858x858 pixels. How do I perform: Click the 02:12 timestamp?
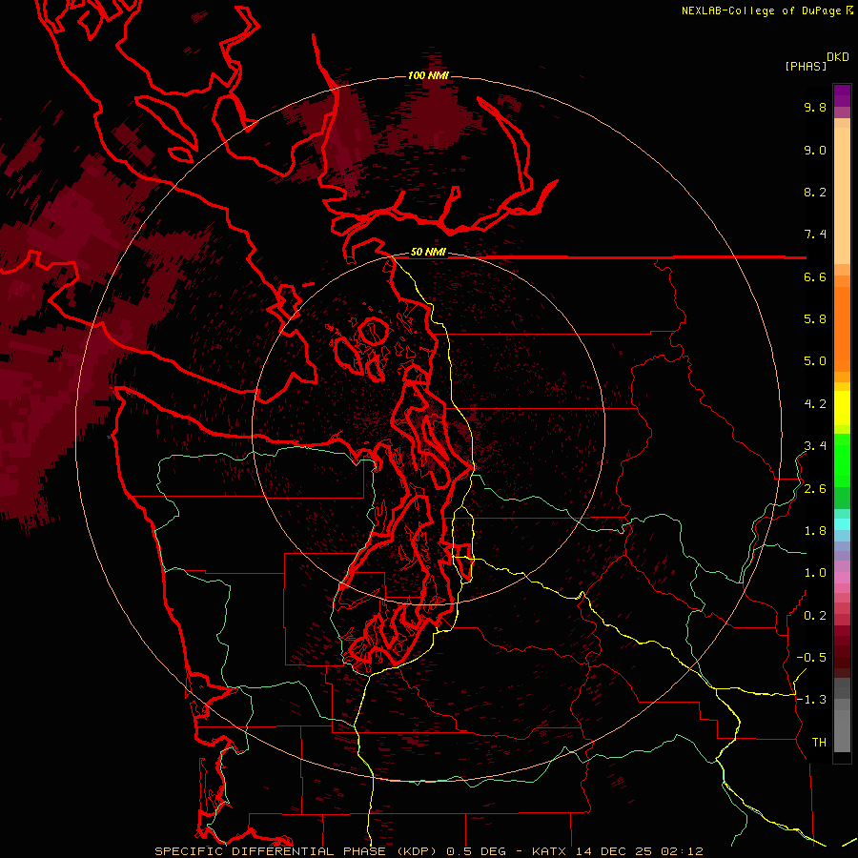click(682, 851)
